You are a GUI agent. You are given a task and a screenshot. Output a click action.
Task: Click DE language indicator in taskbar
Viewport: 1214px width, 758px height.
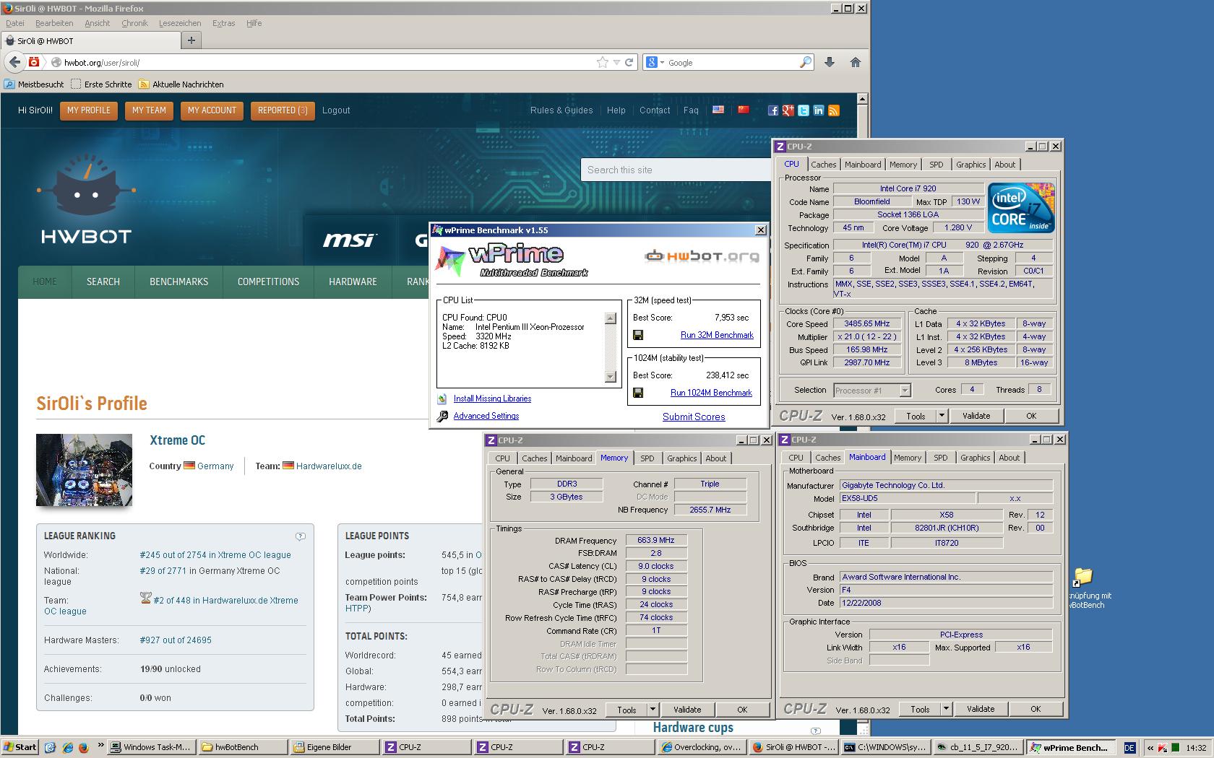[1129, 748]
